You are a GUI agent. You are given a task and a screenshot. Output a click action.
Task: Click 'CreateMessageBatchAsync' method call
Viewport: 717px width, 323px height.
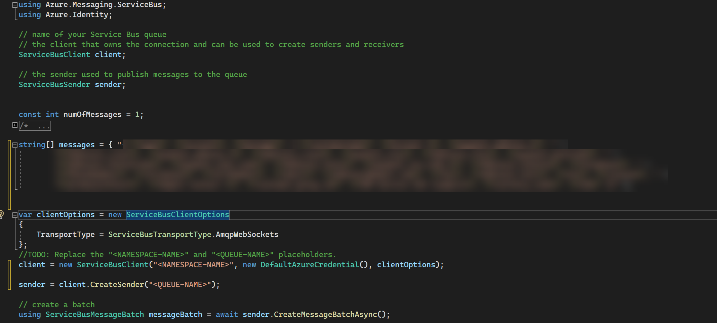click(325, 315)
